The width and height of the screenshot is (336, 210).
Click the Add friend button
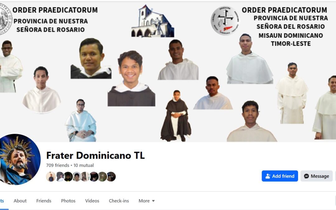[x=280, y=176]
